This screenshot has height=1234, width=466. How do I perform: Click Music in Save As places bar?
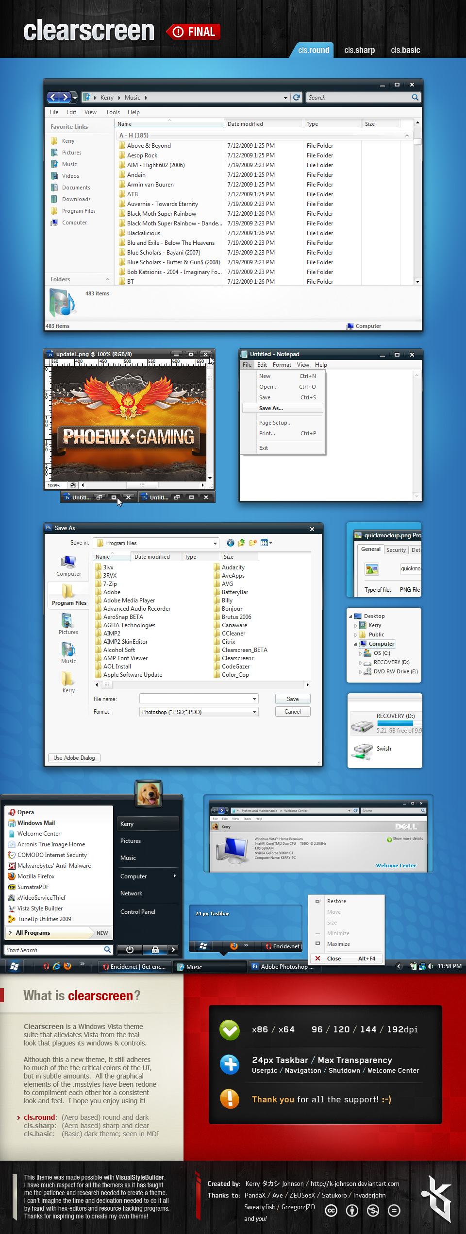[x=68, y=653]
